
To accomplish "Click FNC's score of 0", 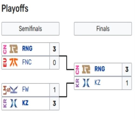I will coord(54,62).
